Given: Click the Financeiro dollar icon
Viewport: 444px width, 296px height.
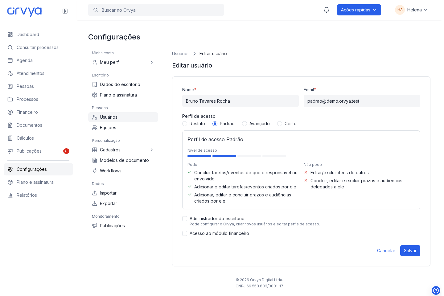Looking at the screenshot, I should (10, 112).
